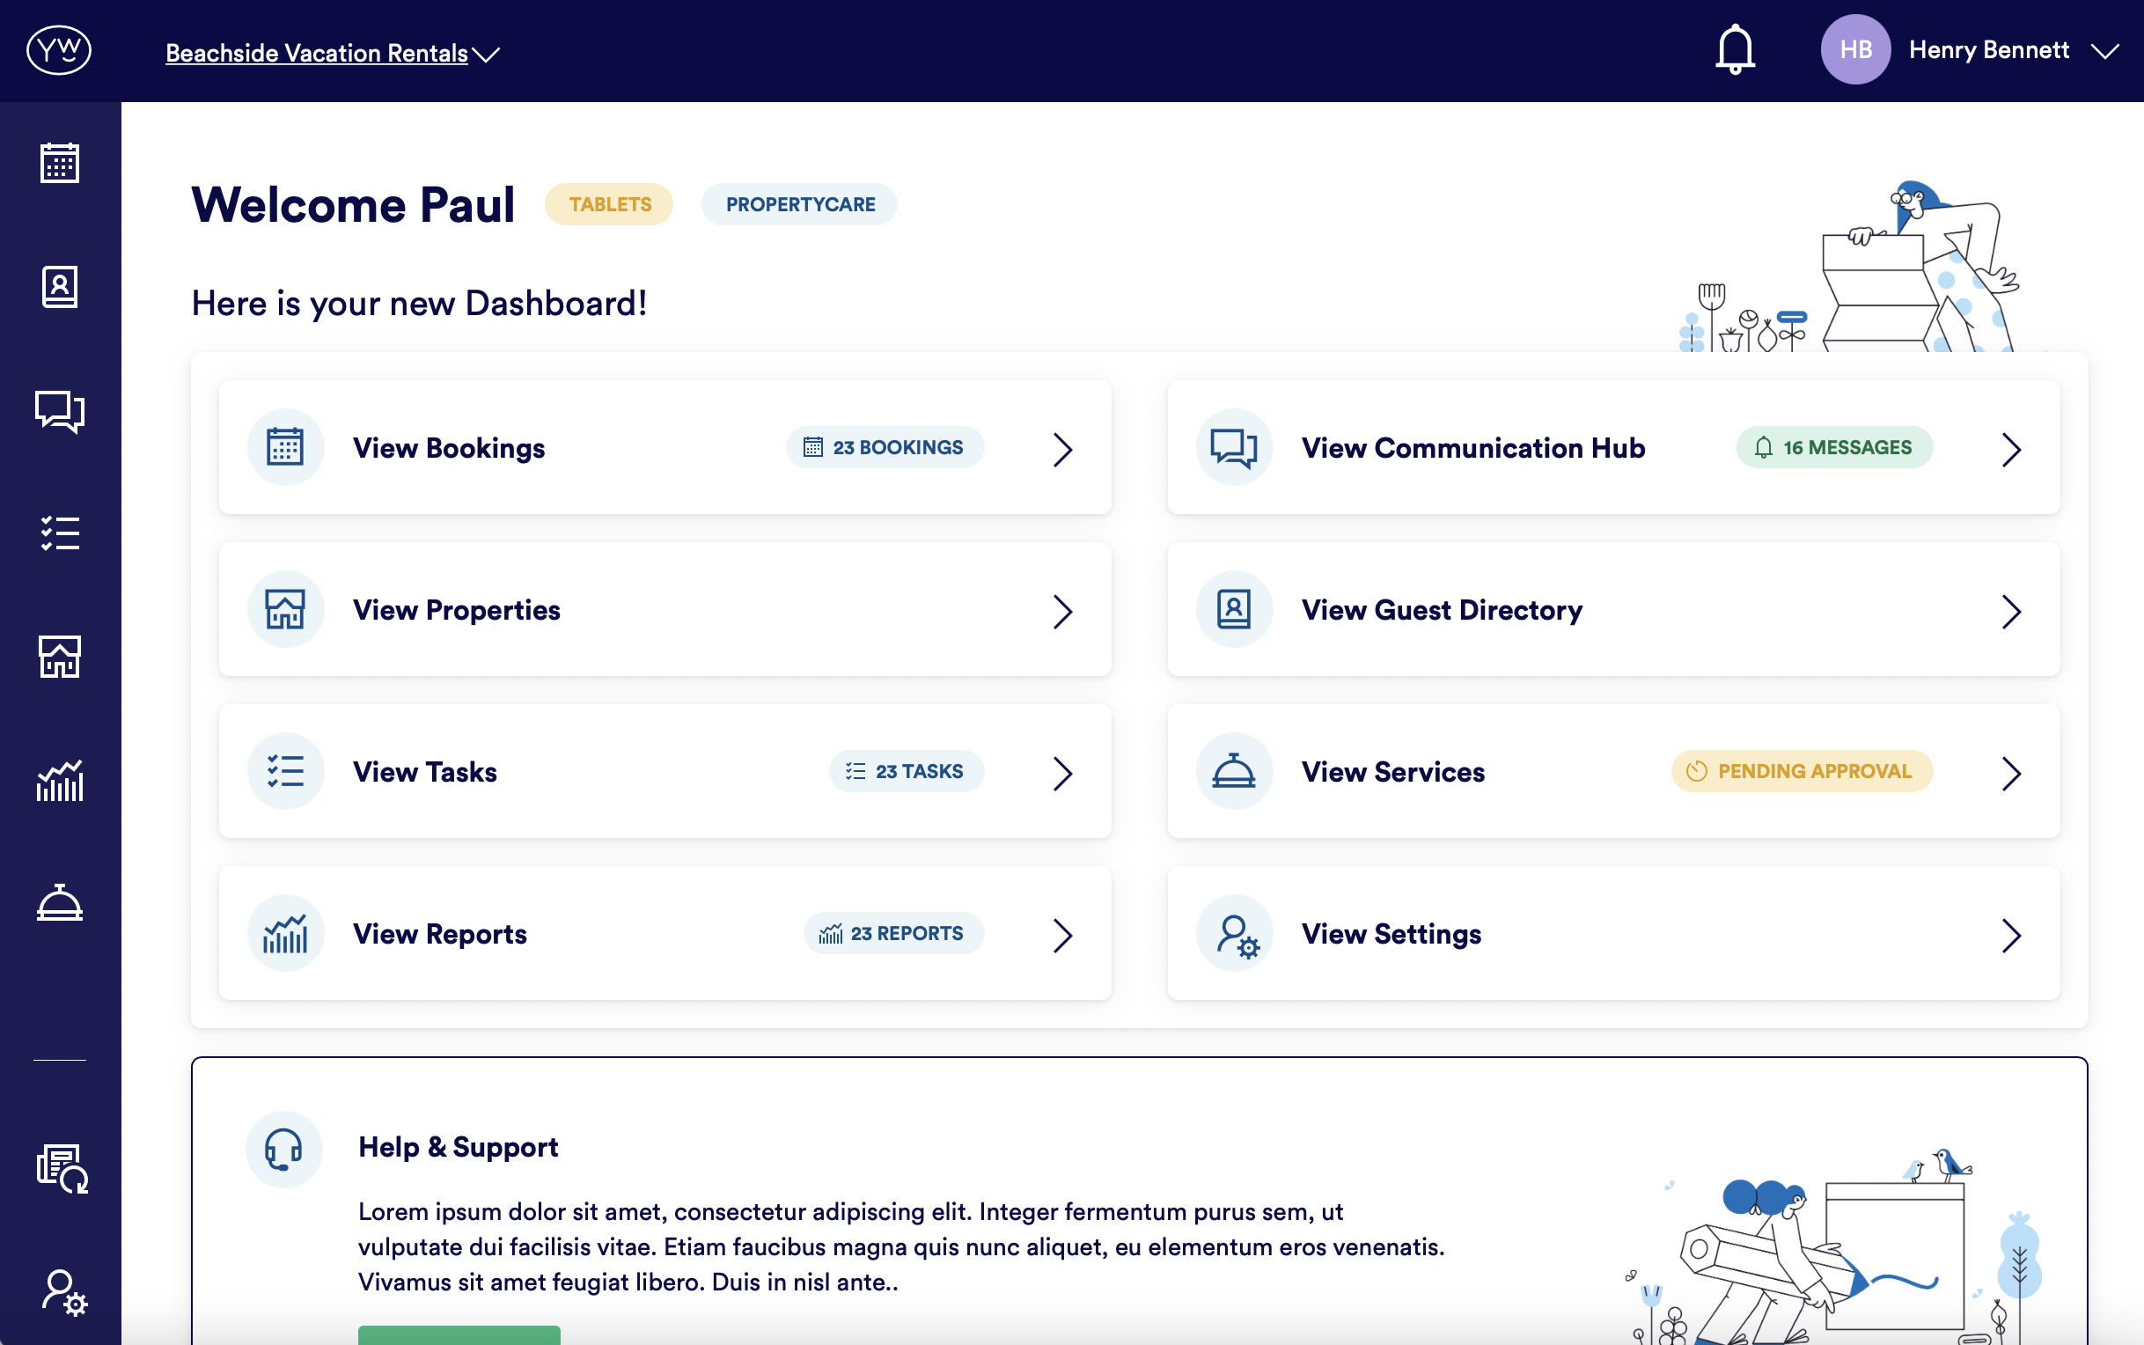This screenshot has height=1345, width=2144.
Task: Click the notification bell in the header
Action: (1734, 50)
